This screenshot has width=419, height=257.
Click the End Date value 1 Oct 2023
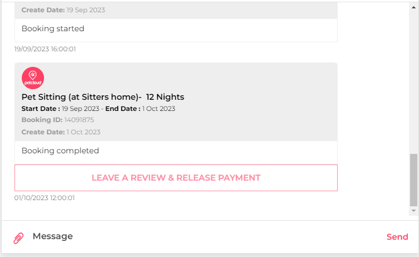(x=159, y=109)
